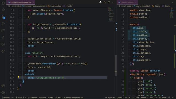
Task: Open the Explorer view in activity bar
Action: [3, 3]
